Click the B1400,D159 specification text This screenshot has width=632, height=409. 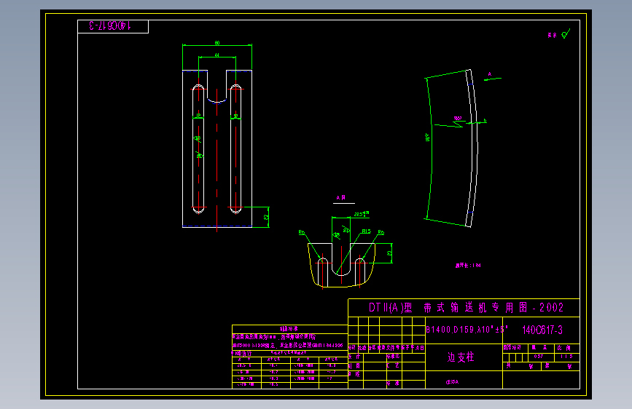click(467, 330)
